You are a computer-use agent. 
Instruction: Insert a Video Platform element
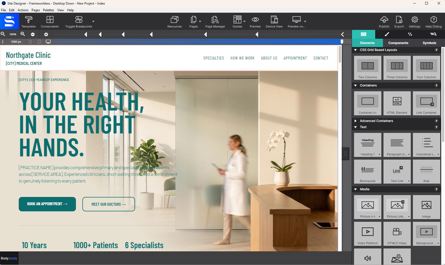point(367,234)
